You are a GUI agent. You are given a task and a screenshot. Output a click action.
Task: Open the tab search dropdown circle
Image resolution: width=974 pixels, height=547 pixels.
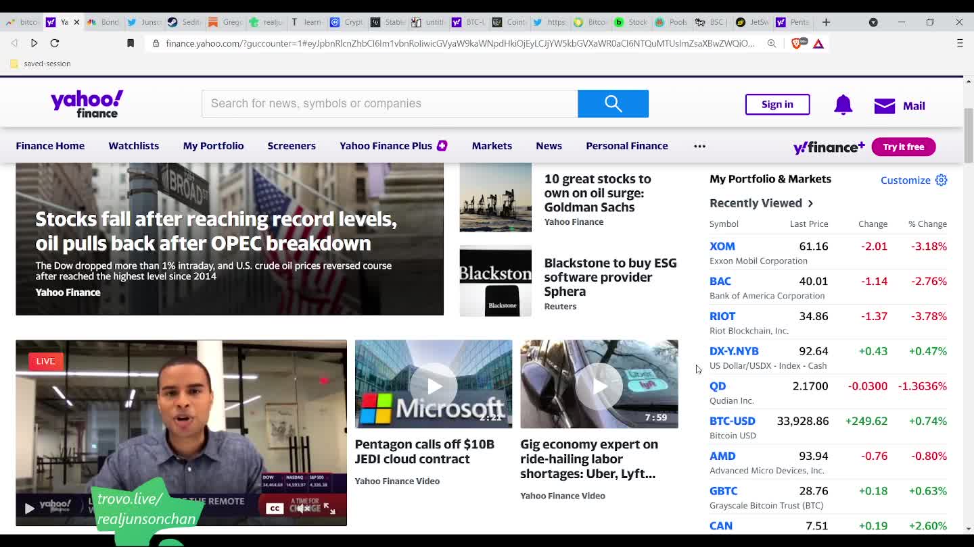pos(873,22)
